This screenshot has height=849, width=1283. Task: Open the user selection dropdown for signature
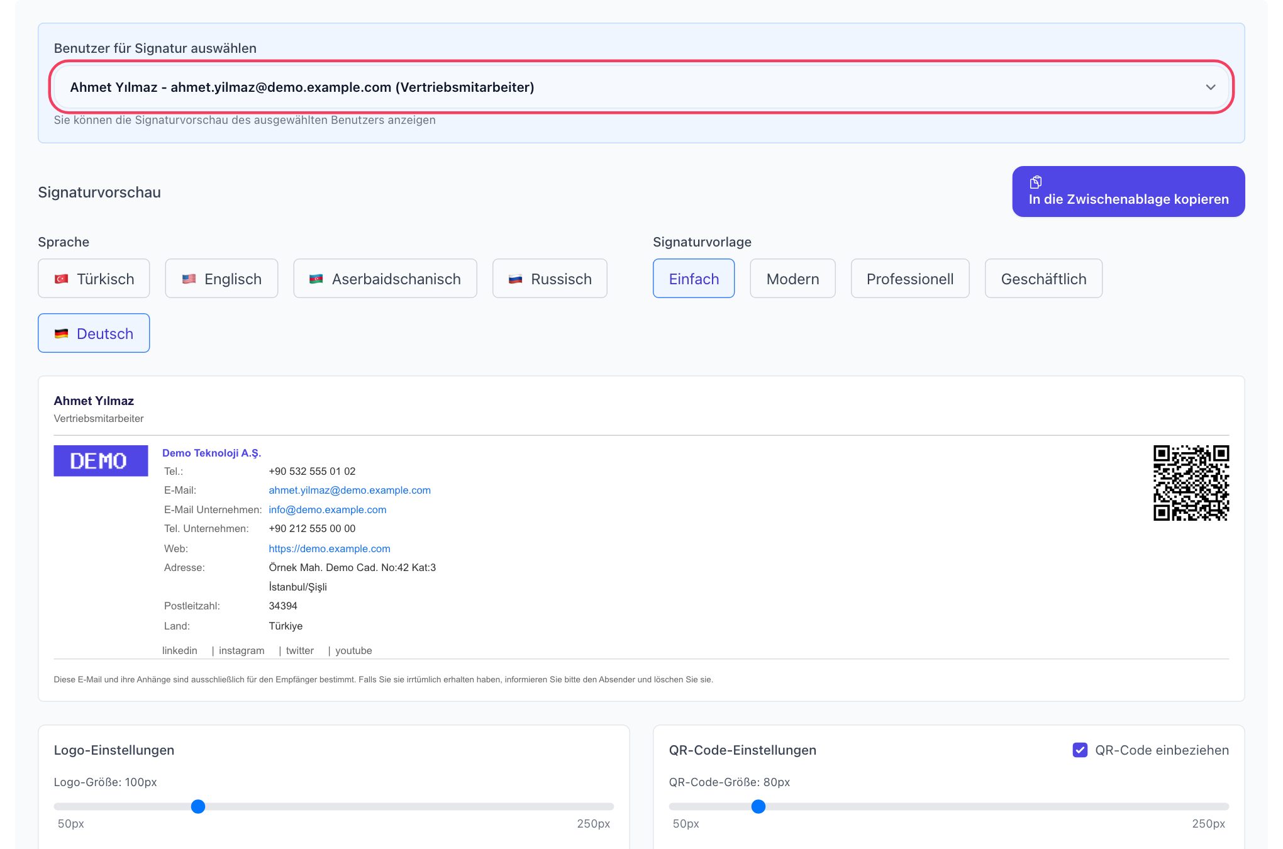(641, 87)
